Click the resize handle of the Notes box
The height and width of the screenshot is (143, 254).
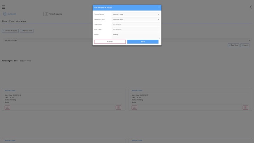(159, 38)
